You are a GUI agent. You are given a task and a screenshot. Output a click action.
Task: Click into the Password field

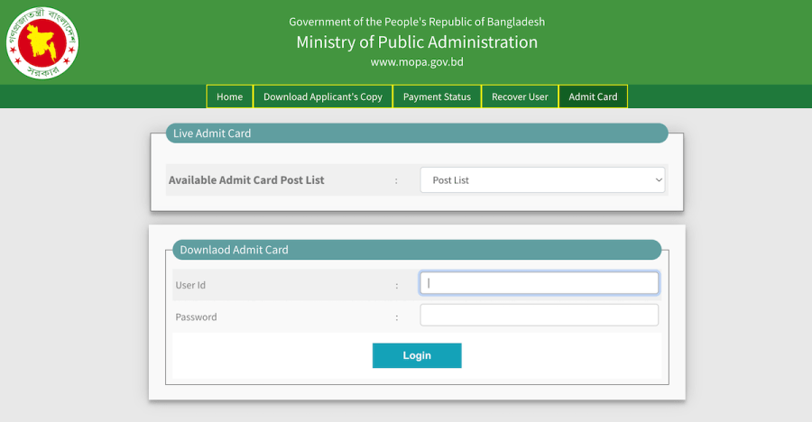tap(540, 315)
